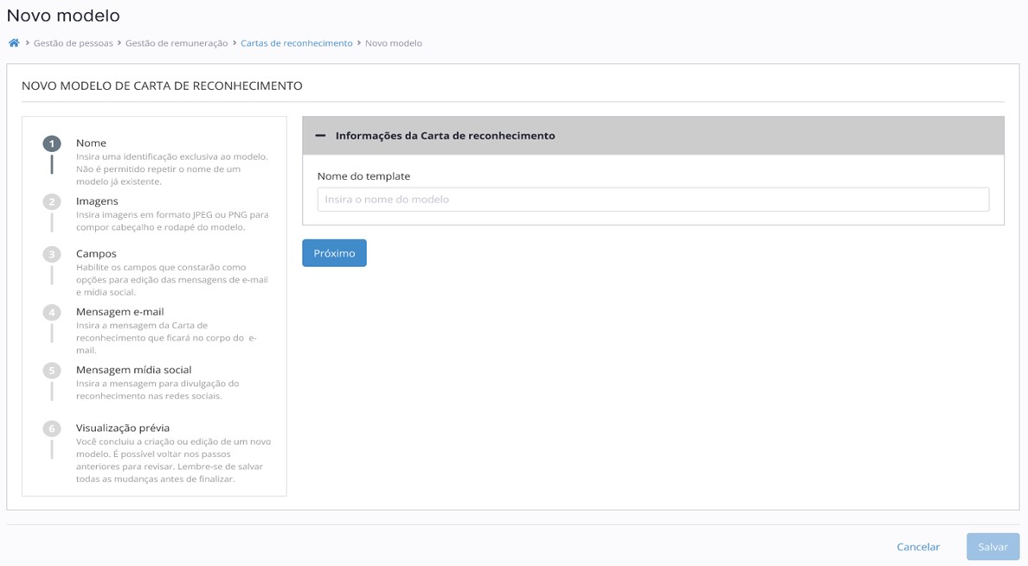
Task: Click Cancelar link at bottom
Action: tap(918, 547)
